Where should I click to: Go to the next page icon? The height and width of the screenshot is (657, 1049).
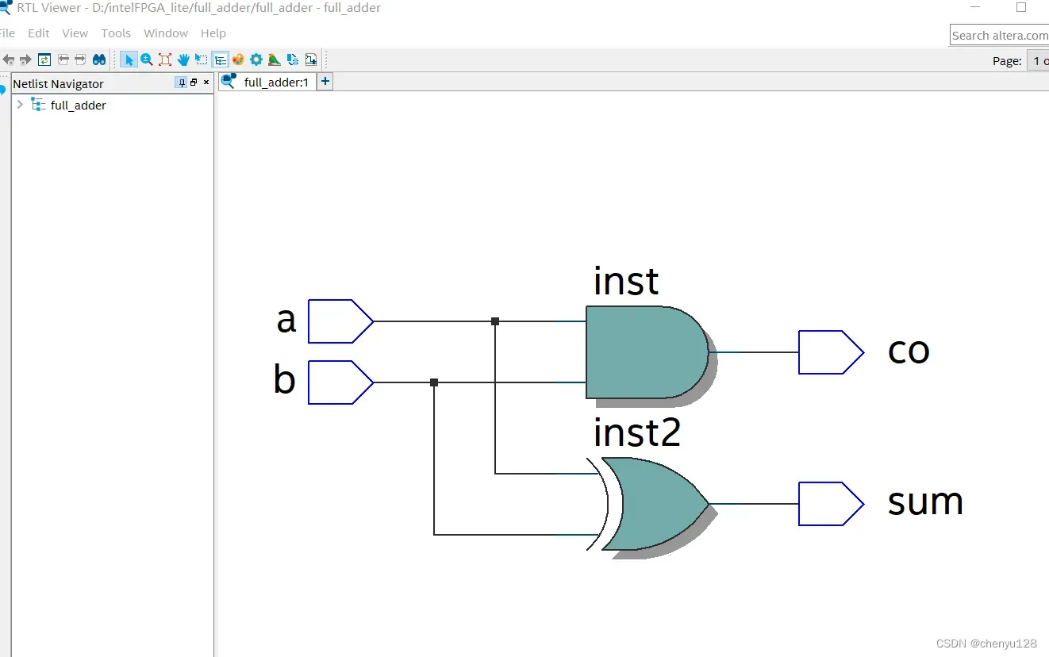(80, 60)
